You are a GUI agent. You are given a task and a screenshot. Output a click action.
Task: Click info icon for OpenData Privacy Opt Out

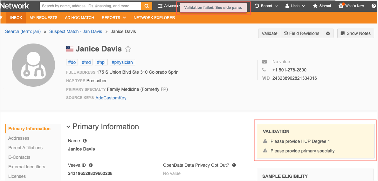tap(234, 165)
